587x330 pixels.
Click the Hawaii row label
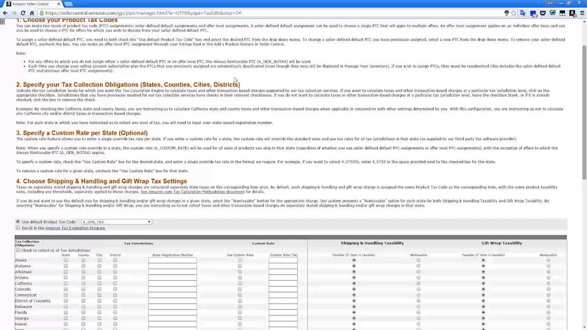[21, 324]
